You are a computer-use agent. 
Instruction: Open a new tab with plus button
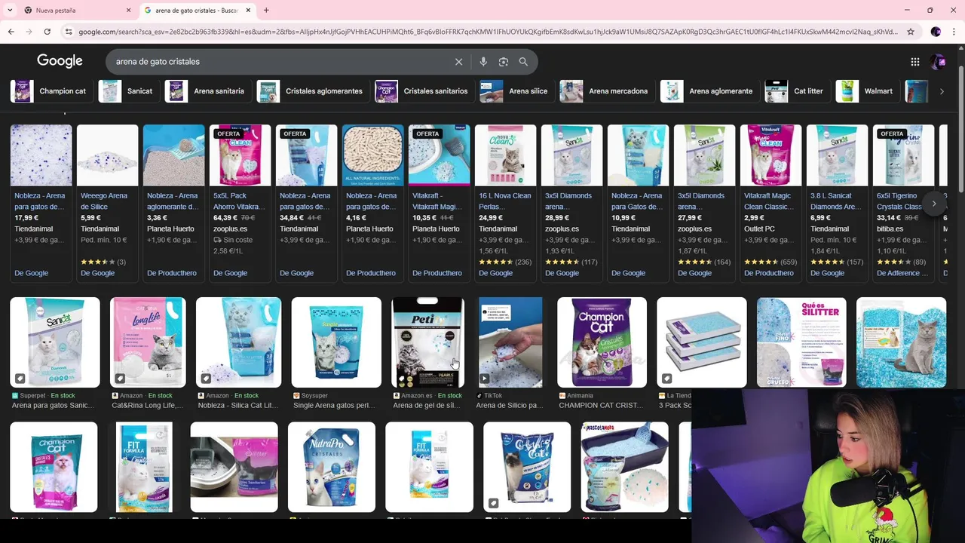pos(266,10)
